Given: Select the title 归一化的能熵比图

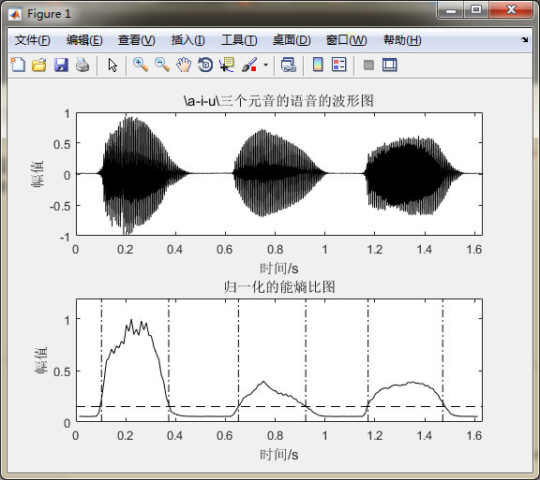Looking at the screenshot, I should [x=279, y=286].
